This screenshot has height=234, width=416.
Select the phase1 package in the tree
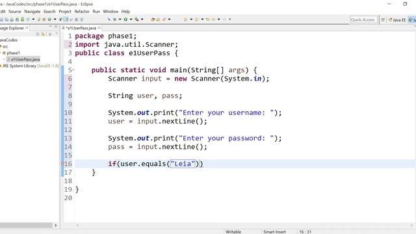tap(13, 53)
